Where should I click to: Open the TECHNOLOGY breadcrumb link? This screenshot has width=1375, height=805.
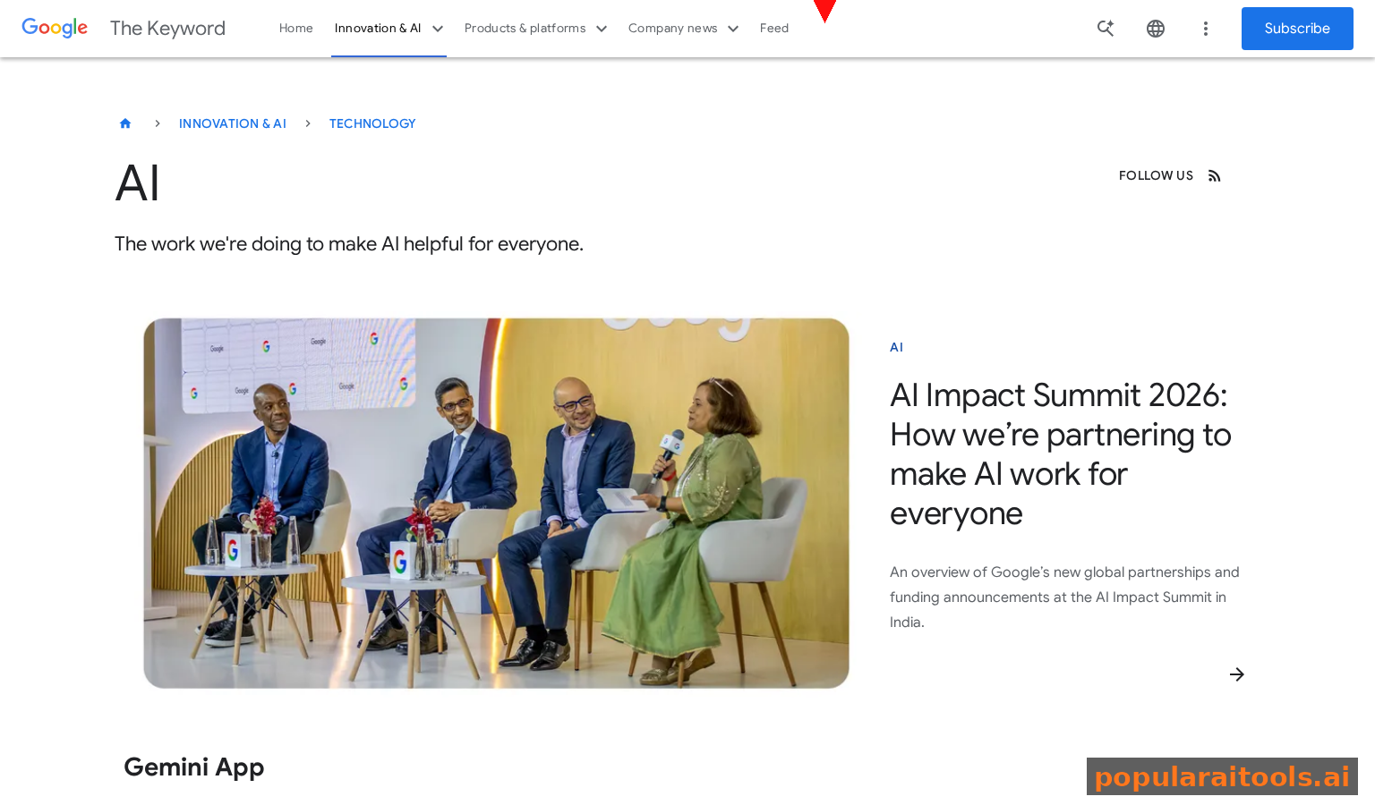click(x=372, y=123)
